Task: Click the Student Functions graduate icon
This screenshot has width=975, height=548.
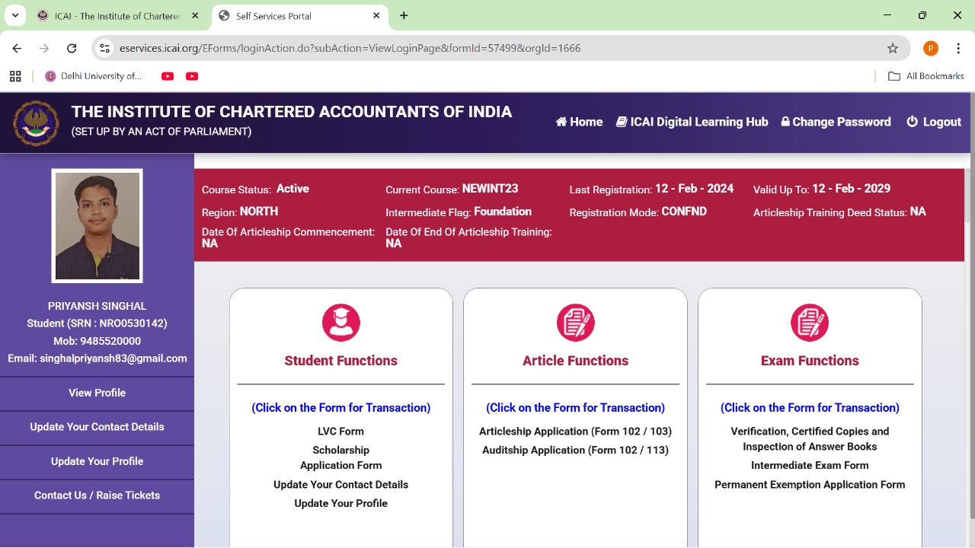Action: (340, 323)
